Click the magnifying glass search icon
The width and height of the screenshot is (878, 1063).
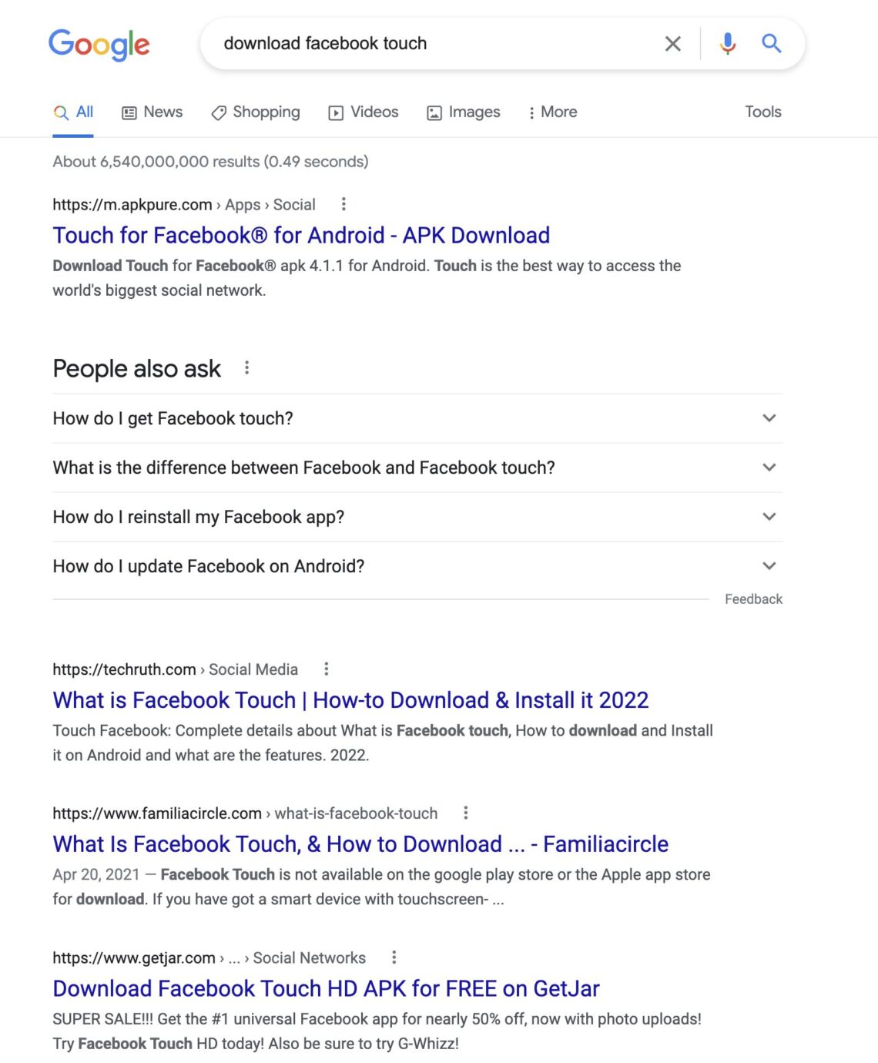771,44
